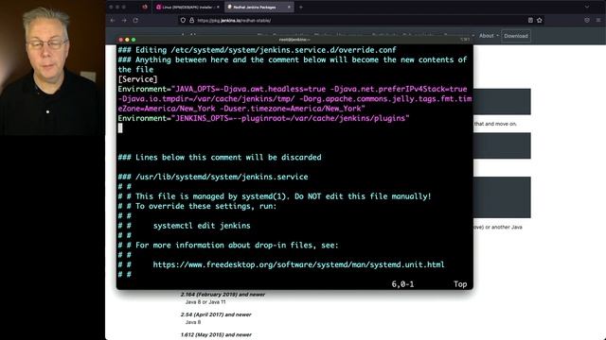Select the root@jenkins terminal title bar
The image size is (606, 340).
(294, 40)
